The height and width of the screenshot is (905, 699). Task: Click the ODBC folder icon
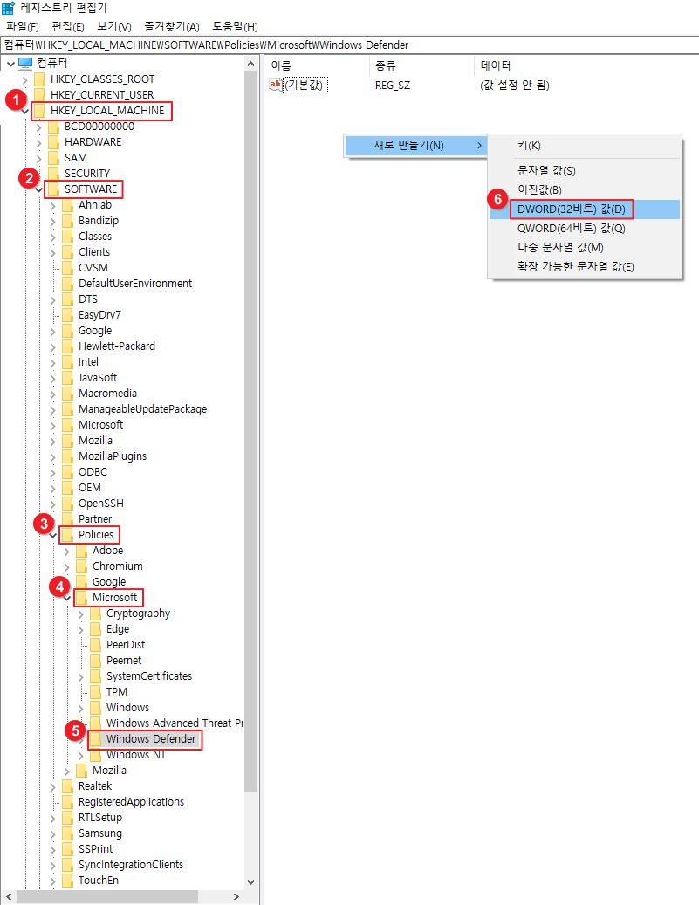(67, 471)
